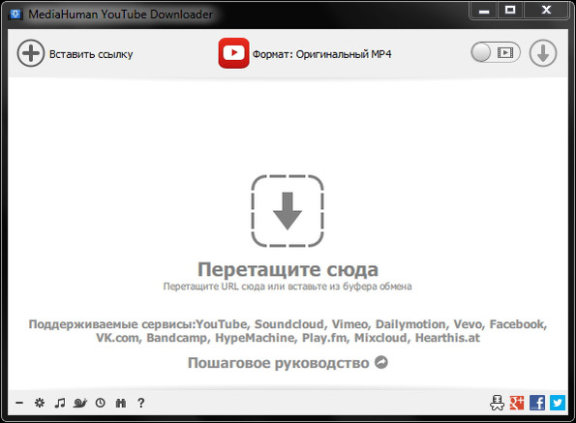Open the 'Пошаговое руководство' link
576x423 pixels.
[x=279, y=363]
